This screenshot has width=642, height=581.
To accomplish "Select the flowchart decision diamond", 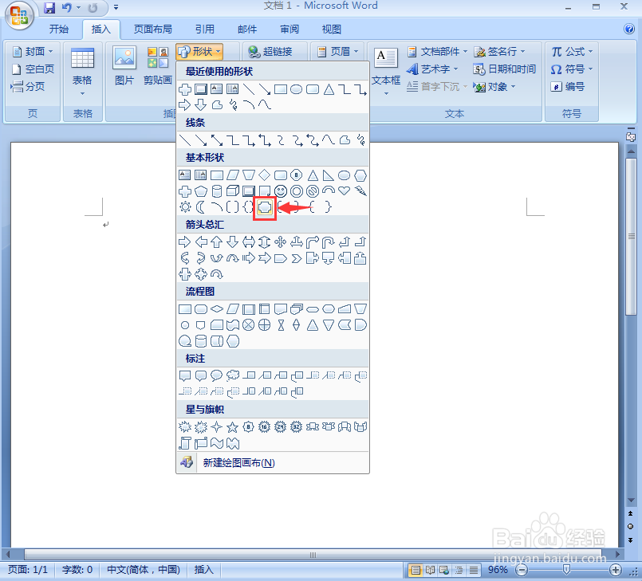I will pyautogui.click(x=217, y=309).
